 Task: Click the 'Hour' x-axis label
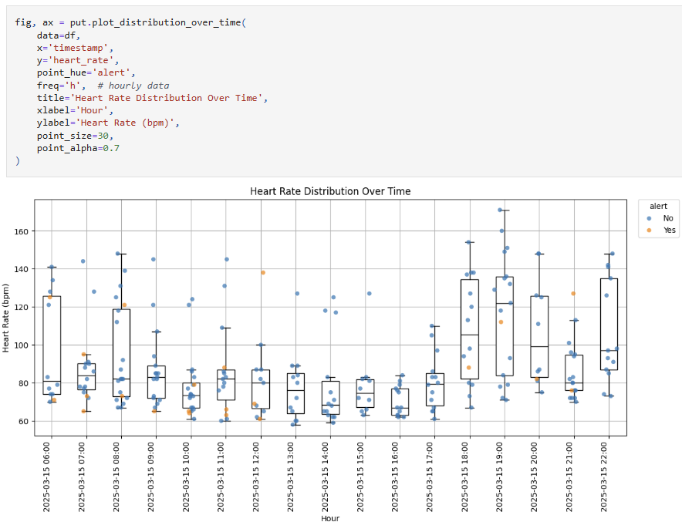(330, 518)
